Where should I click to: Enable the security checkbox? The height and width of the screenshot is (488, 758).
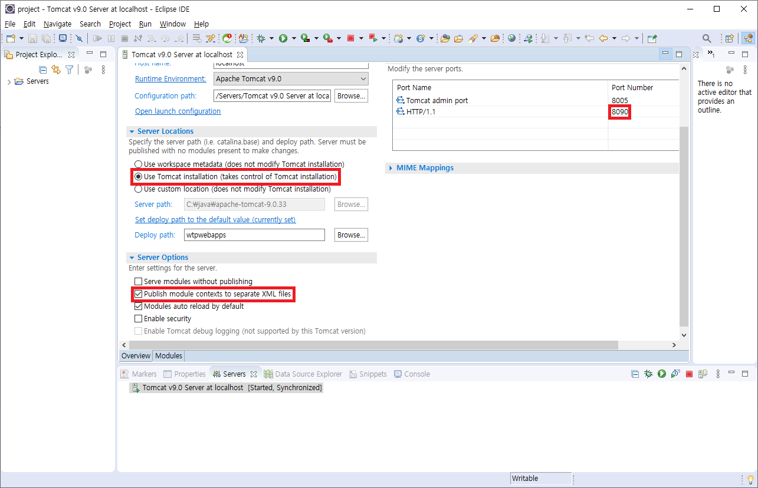(x=139, y=319)
